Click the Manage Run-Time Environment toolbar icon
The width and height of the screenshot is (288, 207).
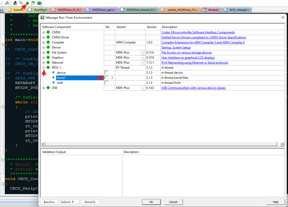tap(27, 3)
